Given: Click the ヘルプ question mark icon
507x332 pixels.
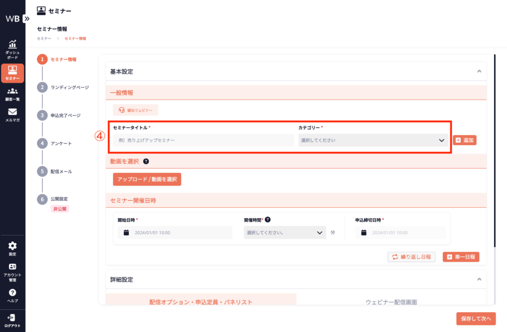Looking at the screenshot, I should 12,294.
